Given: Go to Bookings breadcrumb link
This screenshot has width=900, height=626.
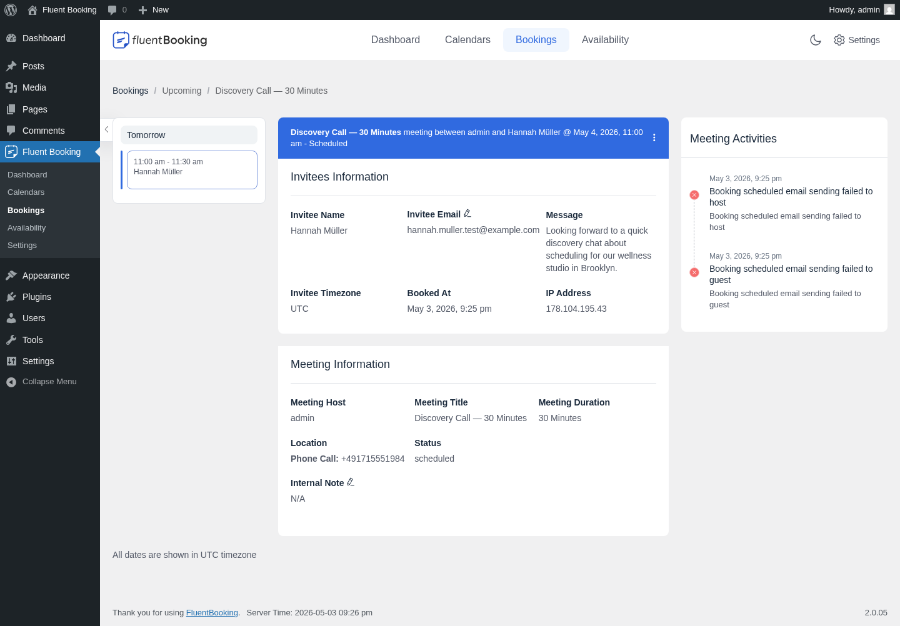Looking at the screenshot, I should click(131, 91).
